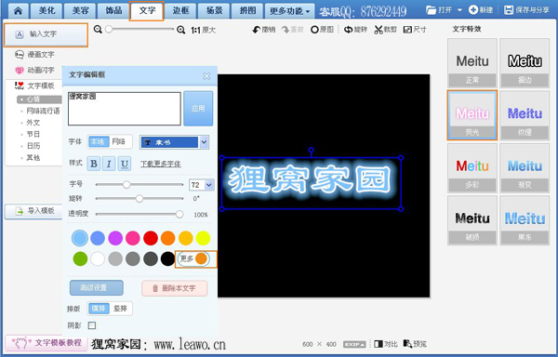Open 更多 colors picker

click(x=194, y=258)
